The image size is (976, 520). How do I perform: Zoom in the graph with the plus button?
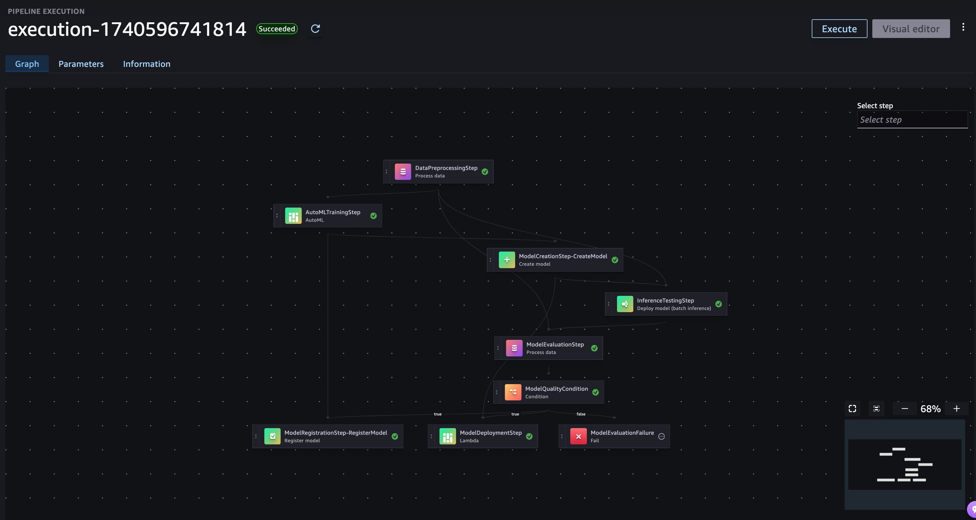pos(956,409)
